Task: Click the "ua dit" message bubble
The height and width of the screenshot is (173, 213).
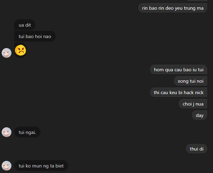Action: pyautogui.click(x=25, y=25)
